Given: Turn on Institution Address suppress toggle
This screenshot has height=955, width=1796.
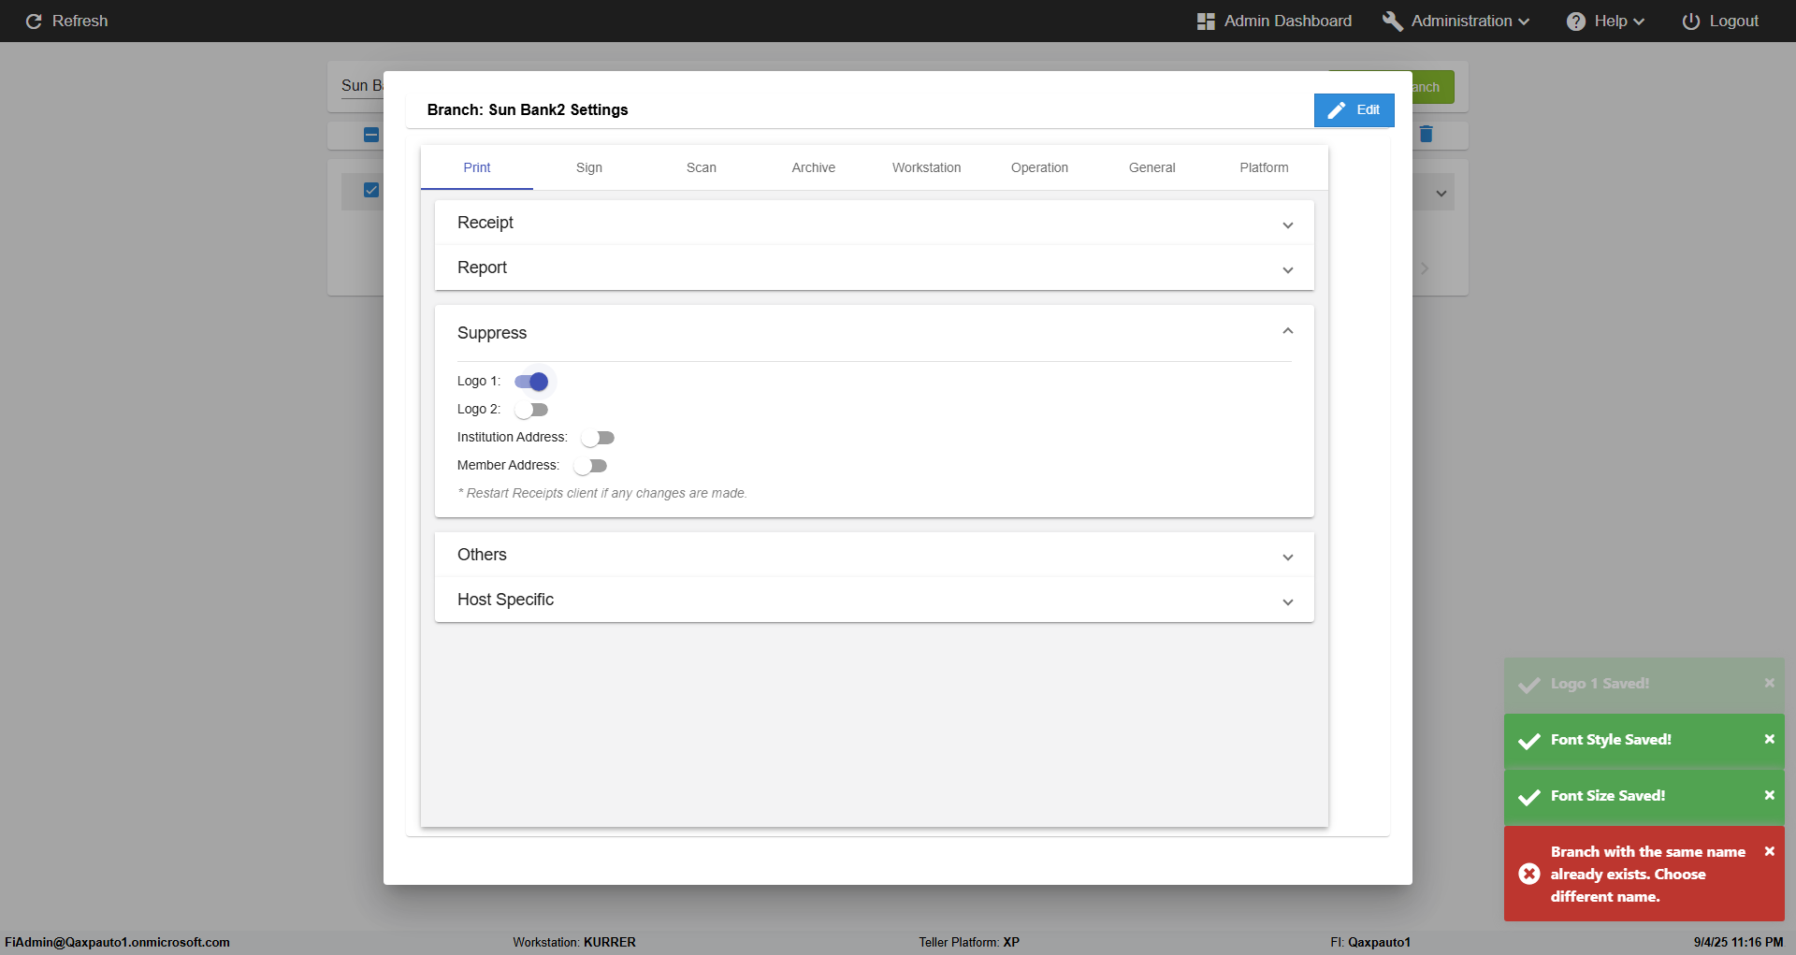Looking at the screenshot, I should pos(598,438).
